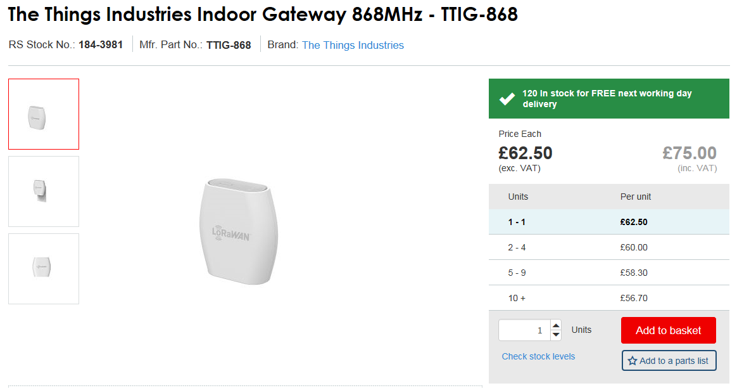
Task: Increase units with the up arrow
Action: click(556, 325)
